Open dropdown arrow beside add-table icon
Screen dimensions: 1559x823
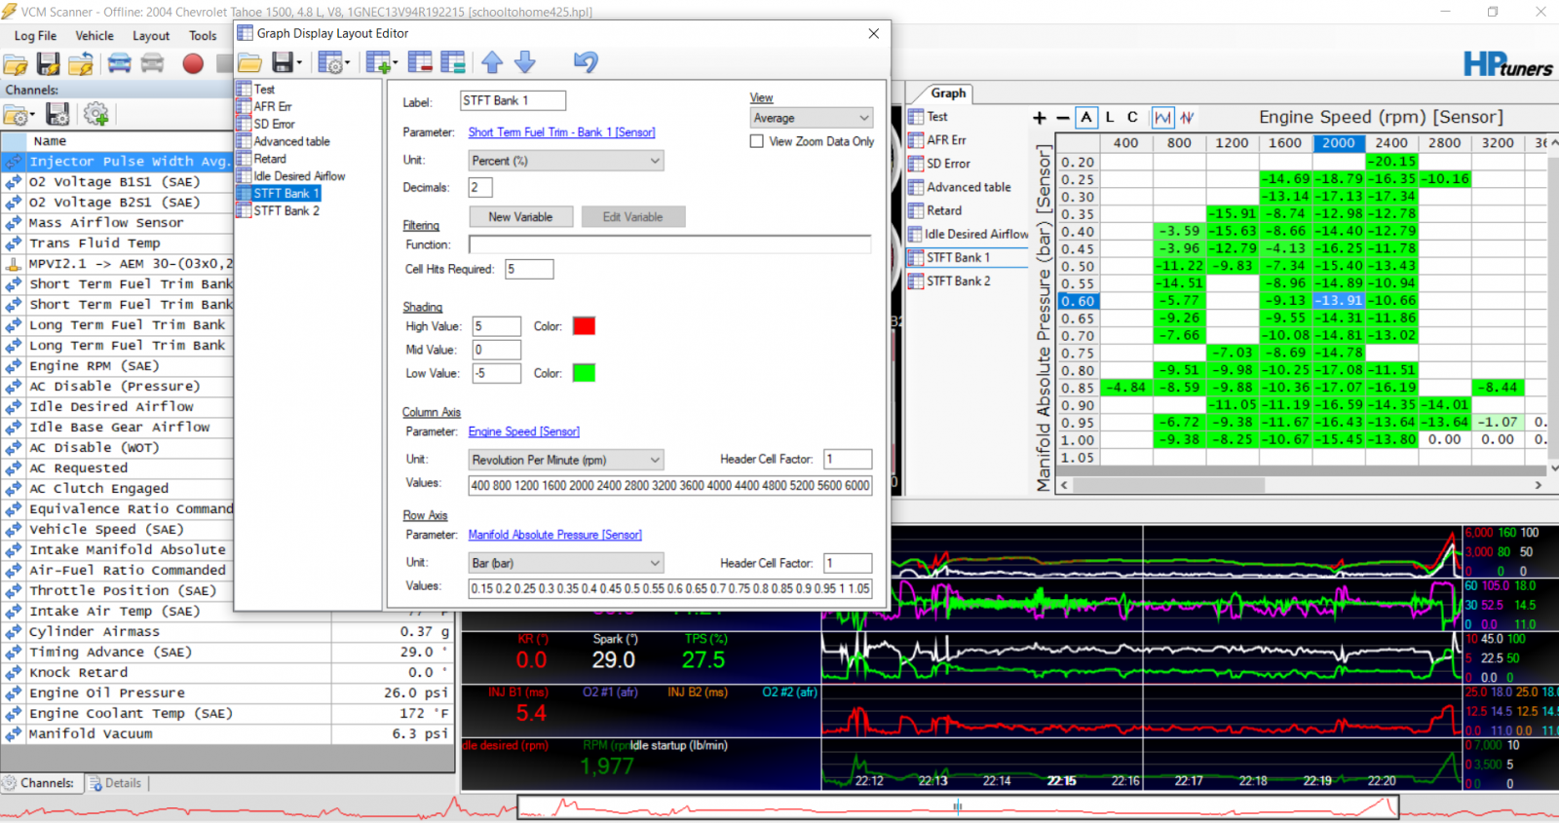(395, 64)
